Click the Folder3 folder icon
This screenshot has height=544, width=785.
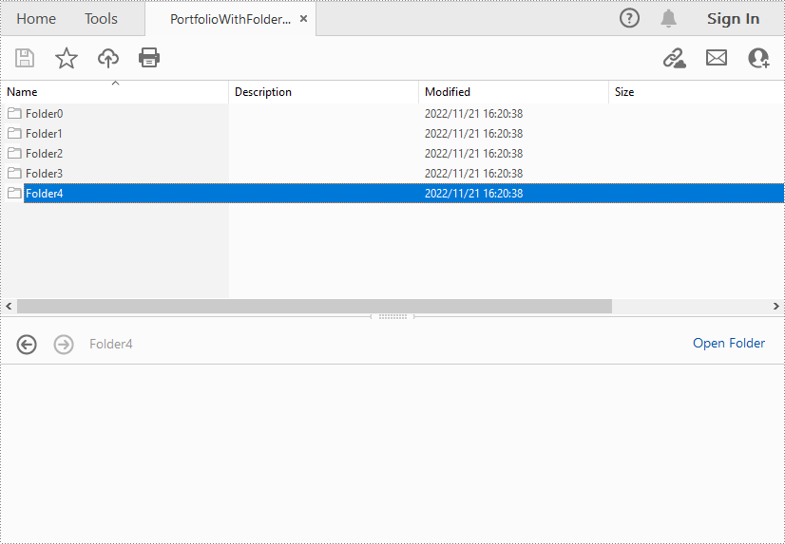(x=14, y=173)
